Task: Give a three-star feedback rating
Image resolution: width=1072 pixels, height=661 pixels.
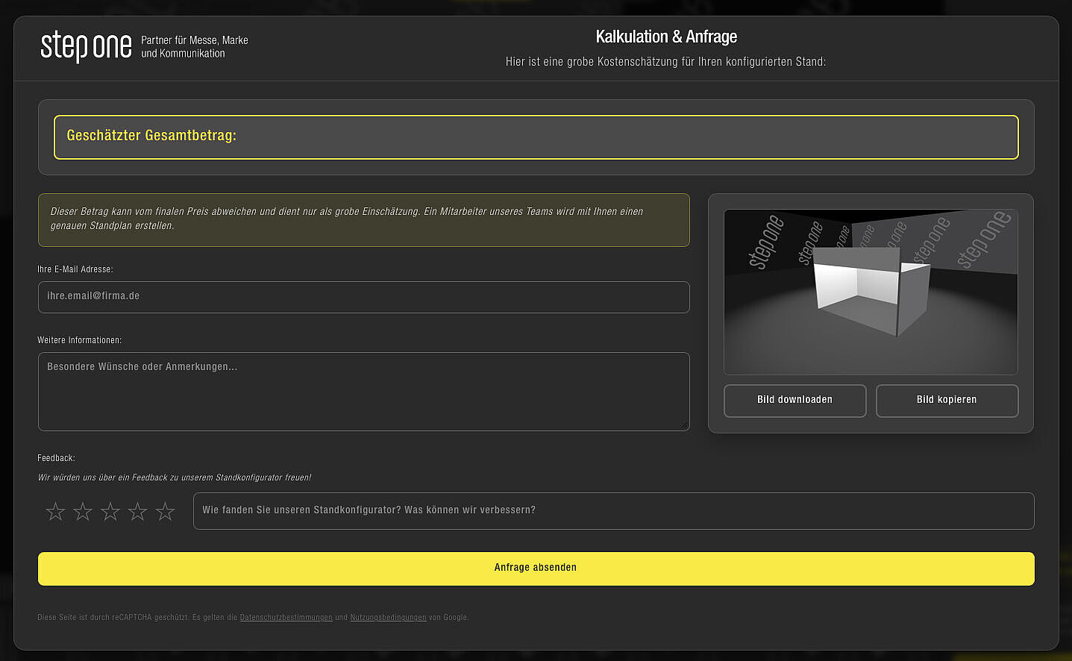Action: click(110, 511)
